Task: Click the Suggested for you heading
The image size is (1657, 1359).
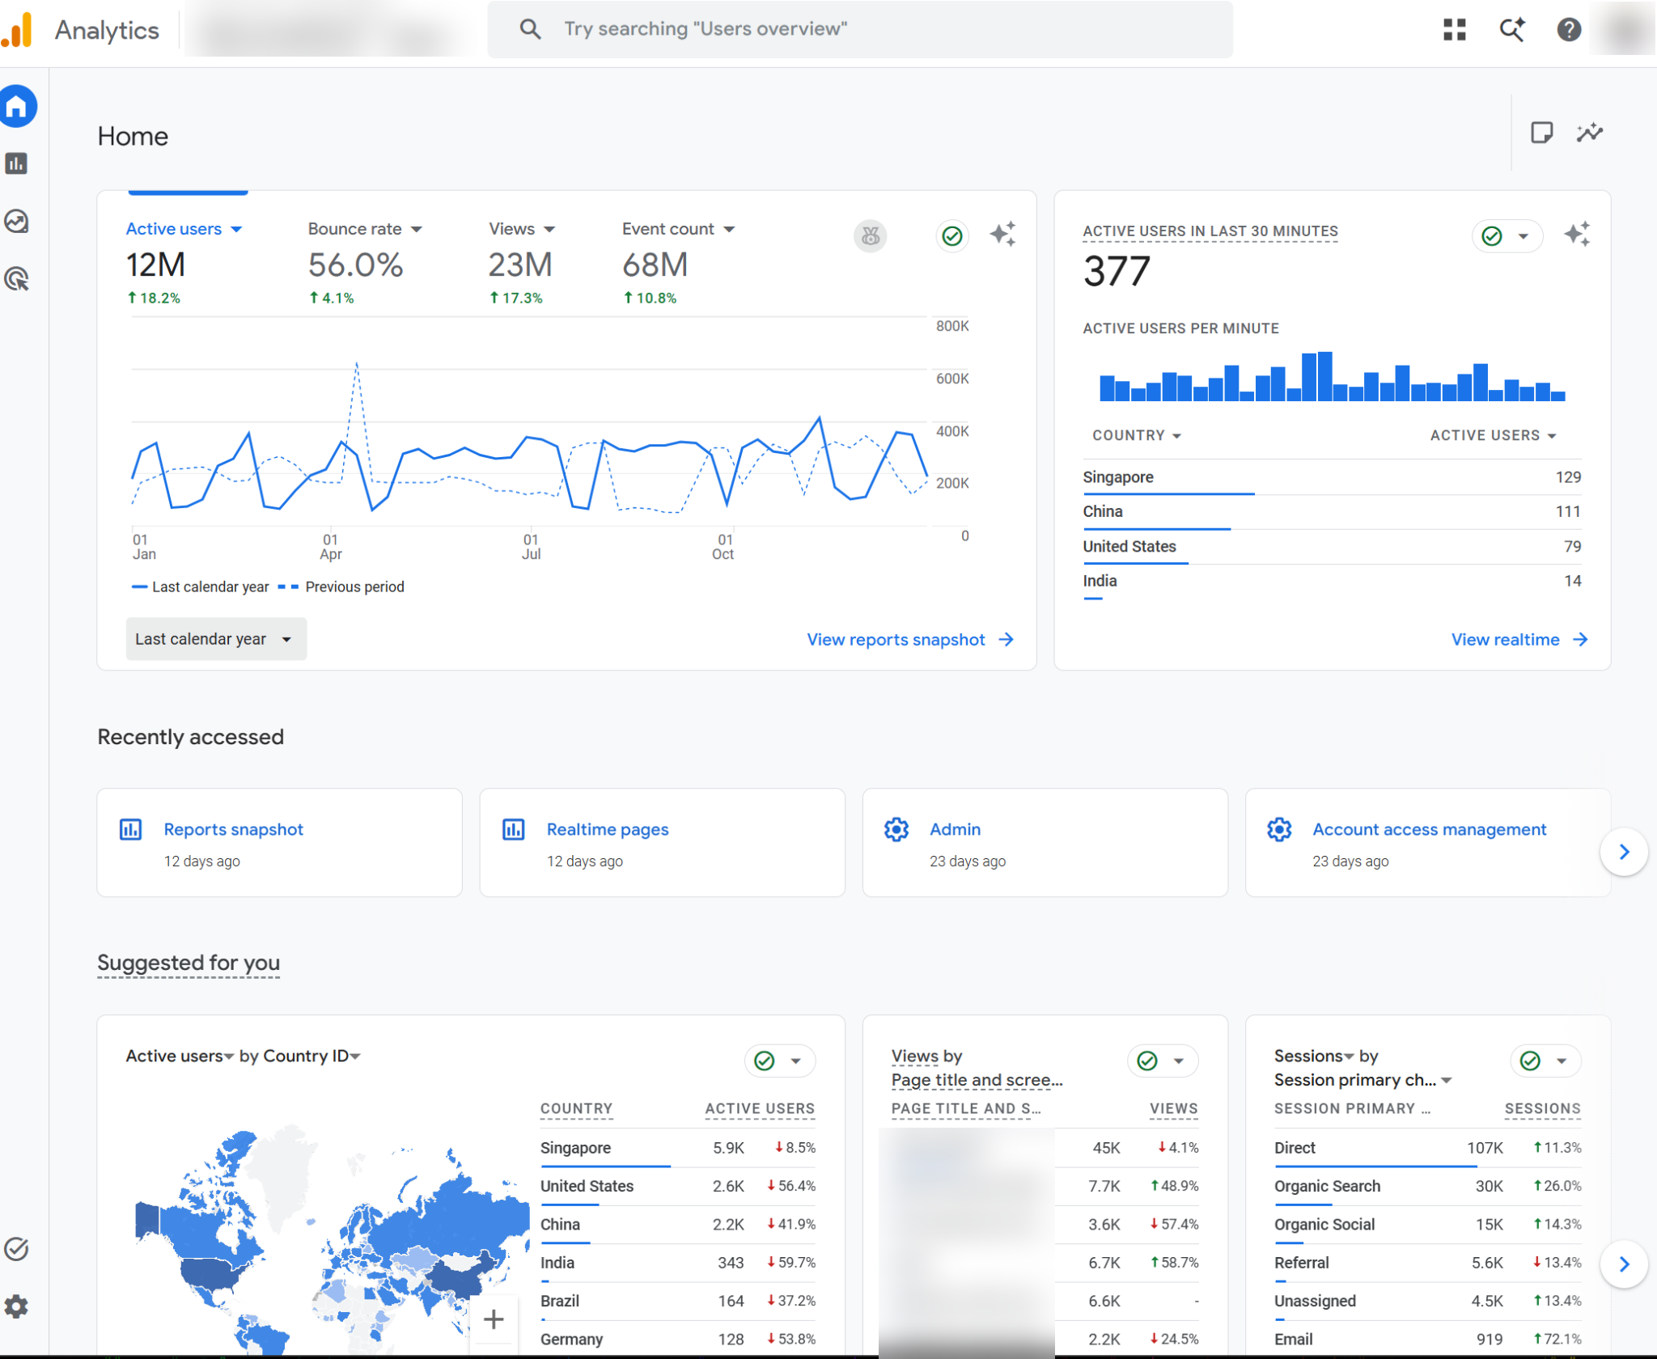Action: [189, 963]
